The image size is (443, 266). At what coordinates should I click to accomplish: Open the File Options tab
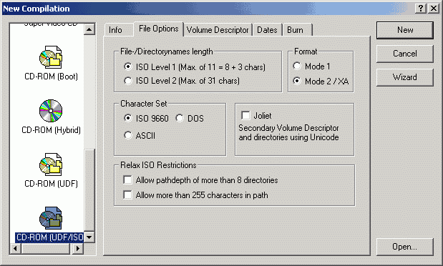click(158, 29)
